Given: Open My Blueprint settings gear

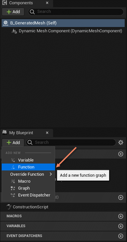Looking at the screenshot, I should pyautogui.click(x=121, y=142).
